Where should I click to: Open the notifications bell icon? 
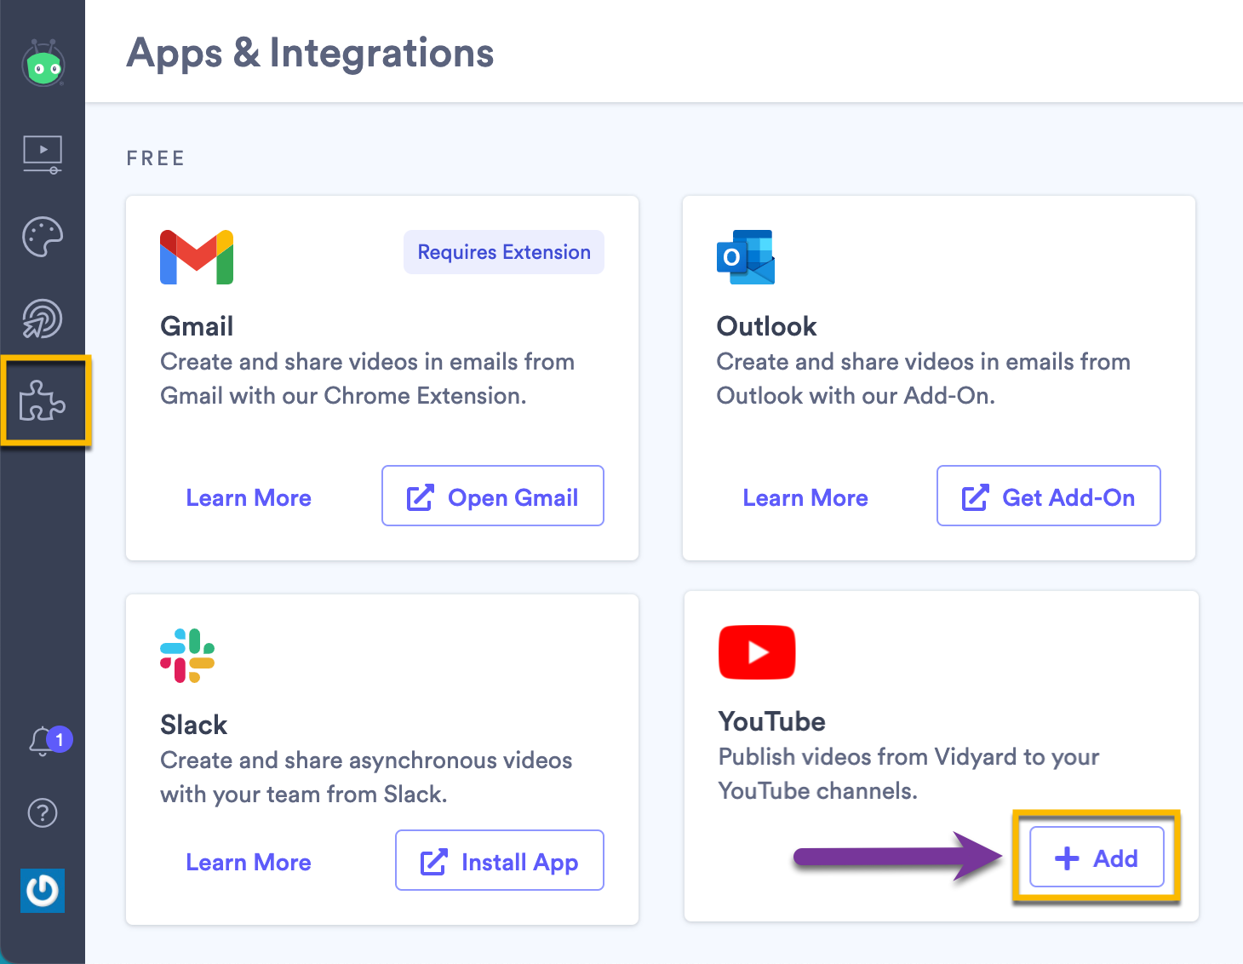click(43, 741)
